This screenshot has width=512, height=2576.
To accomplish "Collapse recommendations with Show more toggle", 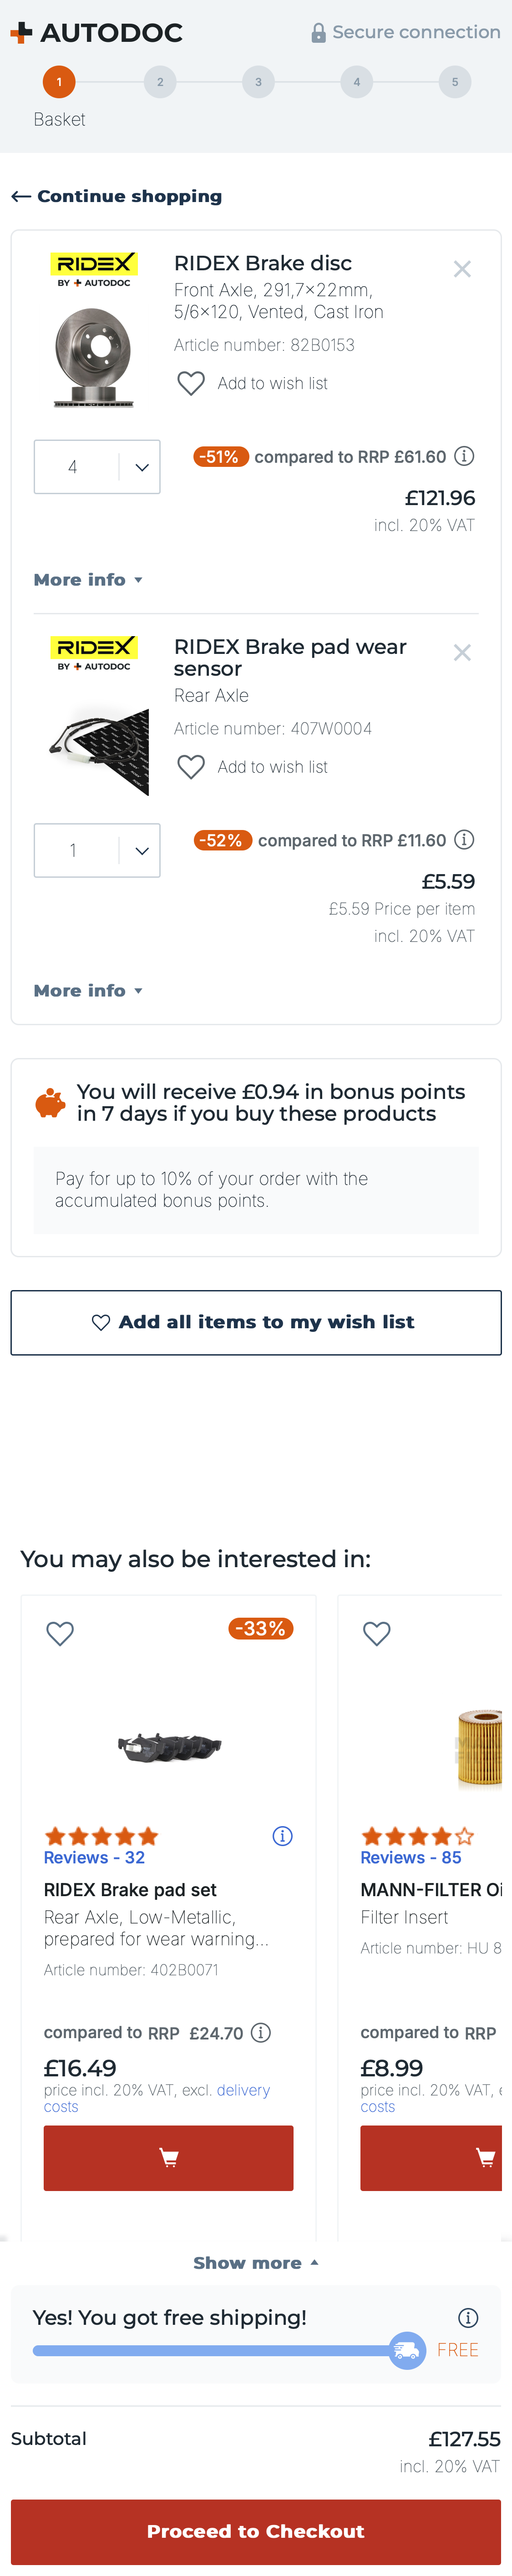I will [x=256, y=2262].
